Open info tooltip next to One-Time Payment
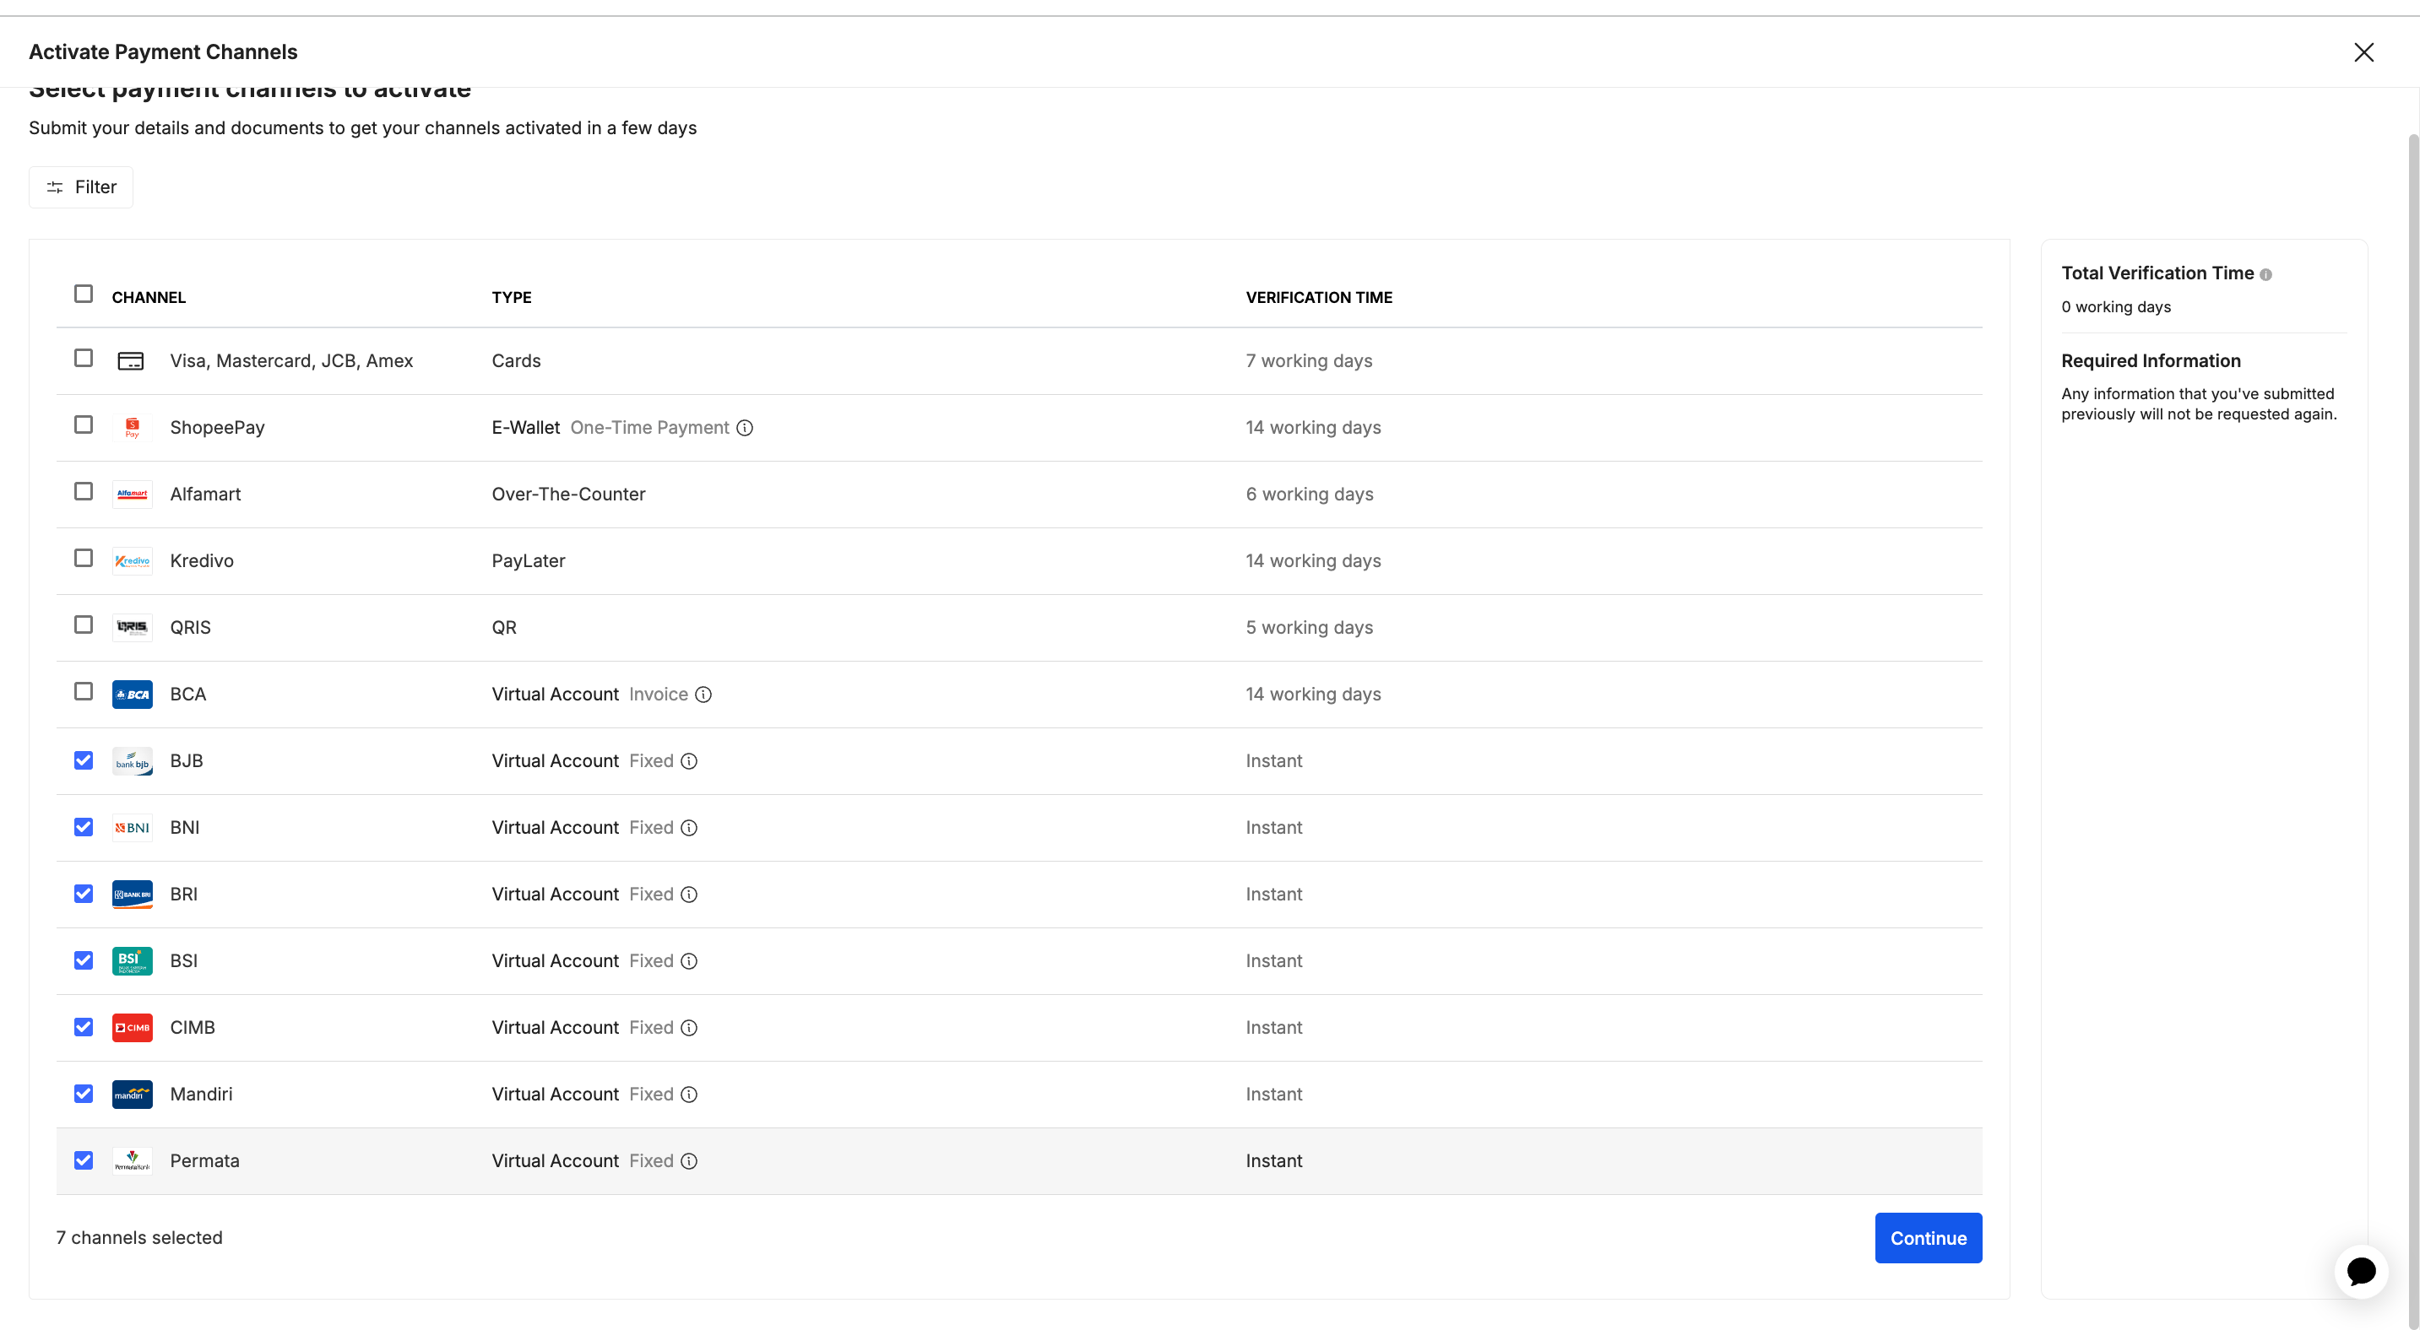The image size is (2420, 1330). pyautogui.click(x=745, y=427)
